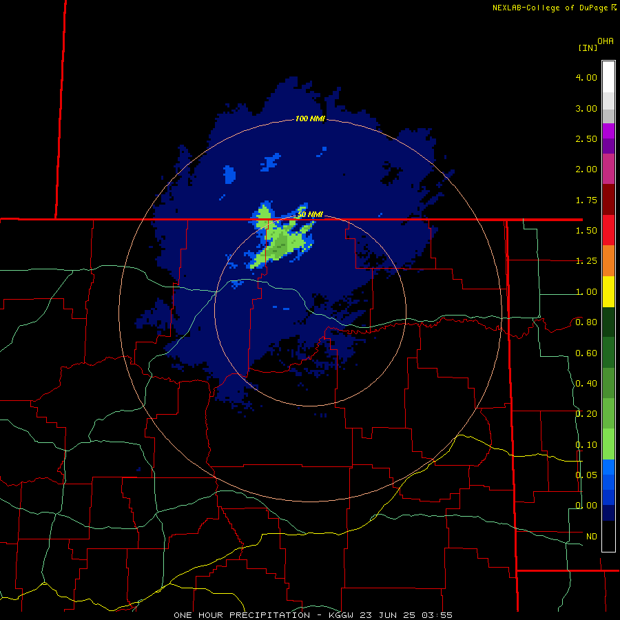Click the One Hour Precipitation KGGW caption
This screenshot has height=620, width=620.
click(313, 615)
